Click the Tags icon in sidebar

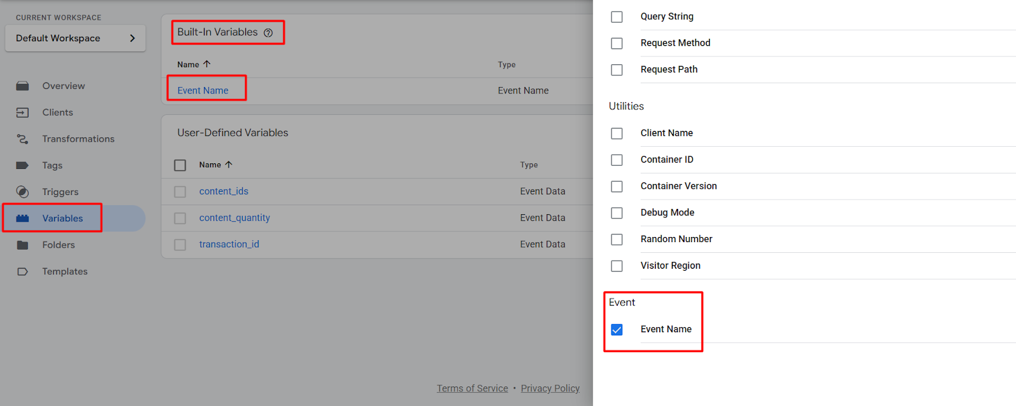point(22,165)
